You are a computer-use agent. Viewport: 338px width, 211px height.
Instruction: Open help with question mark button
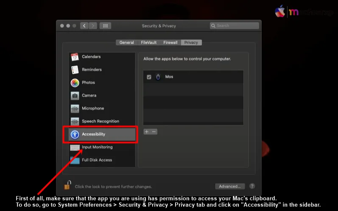tap(252, 186)
